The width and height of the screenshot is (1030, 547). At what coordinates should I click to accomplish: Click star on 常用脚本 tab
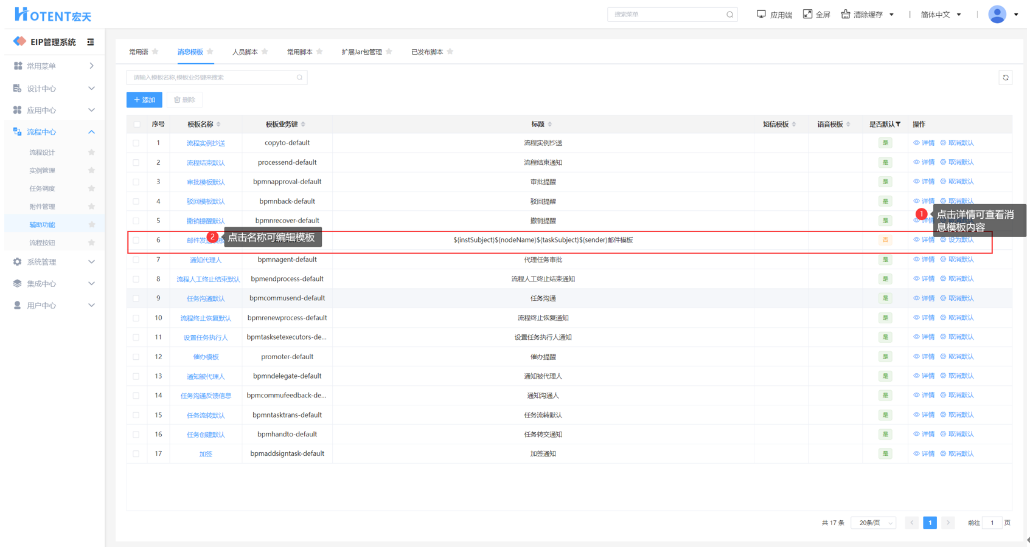point(319,52)
